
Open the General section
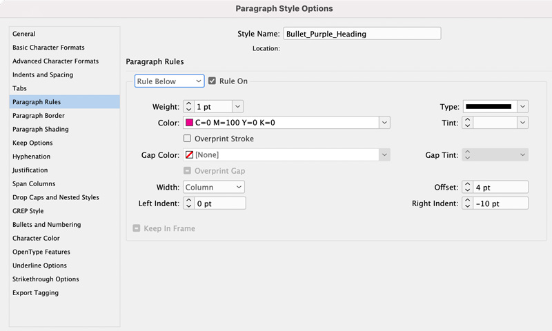(x=64, y=34)
